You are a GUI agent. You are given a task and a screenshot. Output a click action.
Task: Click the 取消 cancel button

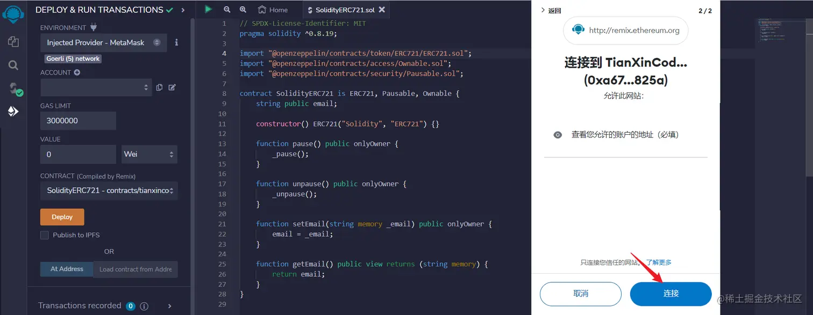(x=581, y=294)
